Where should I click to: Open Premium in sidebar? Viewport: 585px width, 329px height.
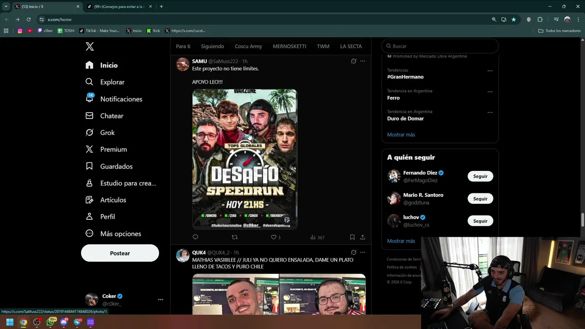[x=106, y=149]
